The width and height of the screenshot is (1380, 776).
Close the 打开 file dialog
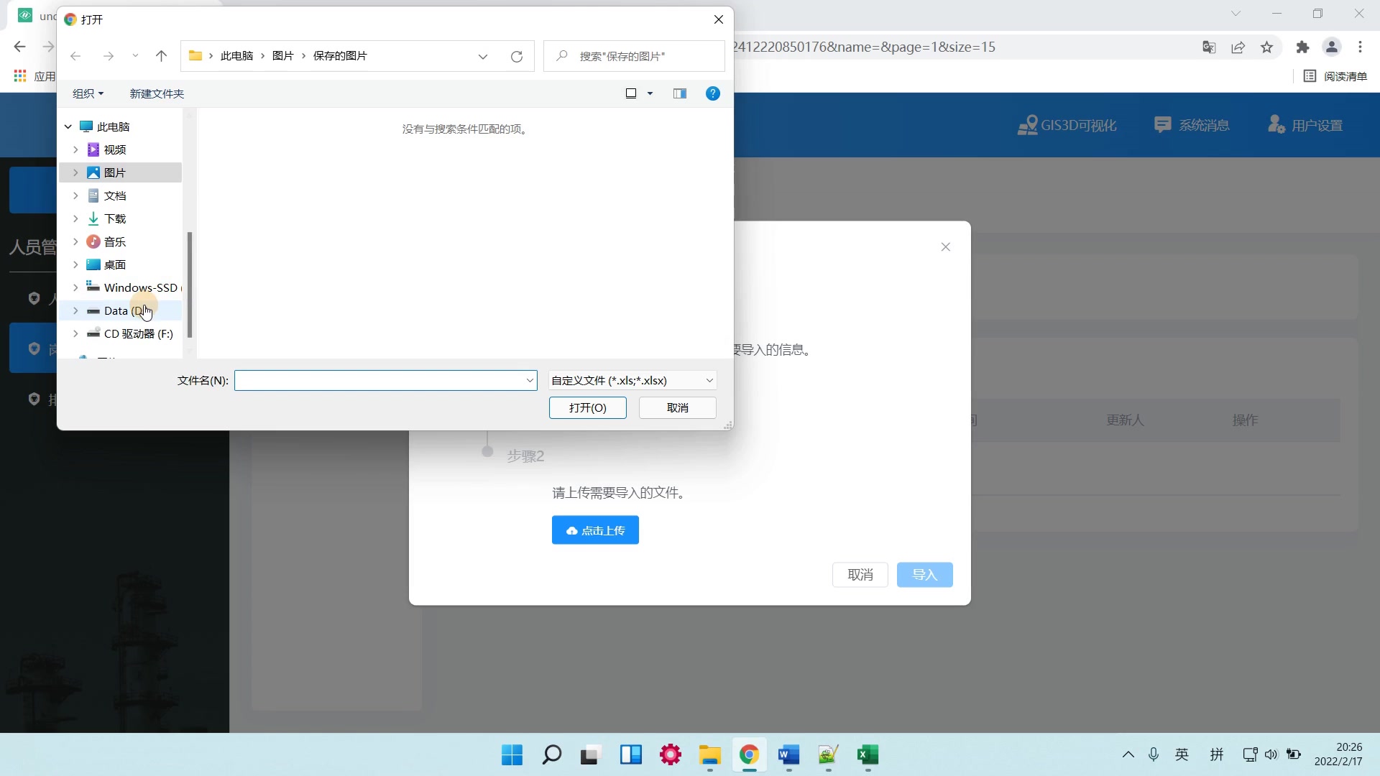click(719, 19)
